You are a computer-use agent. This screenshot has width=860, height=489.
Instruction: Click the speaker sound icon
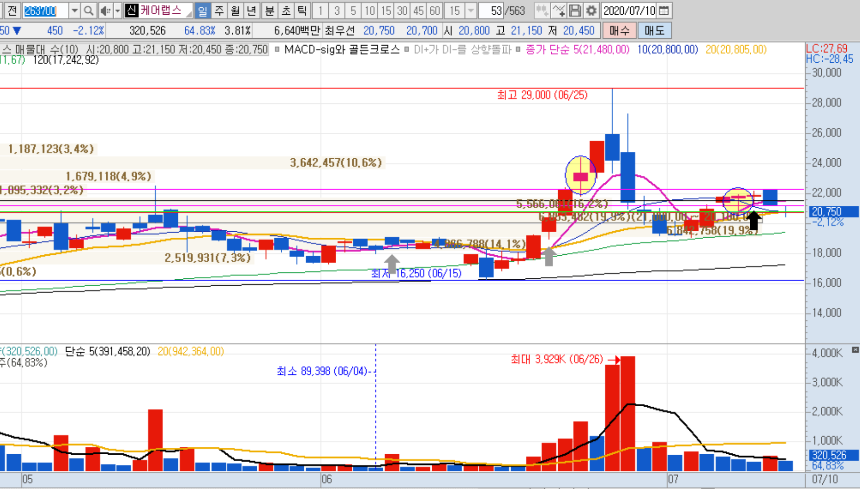pos(105,10)
